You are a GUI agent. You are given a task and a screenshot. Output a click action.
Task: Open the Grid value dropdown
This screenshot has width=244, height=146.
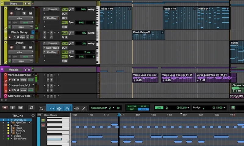pos(188,108)
